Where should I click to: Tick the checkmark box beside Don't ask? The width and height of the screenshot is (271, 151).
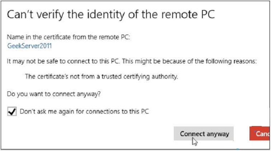click(12, 112)
